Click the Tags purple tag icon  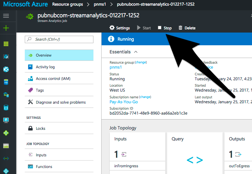[30, 90]
